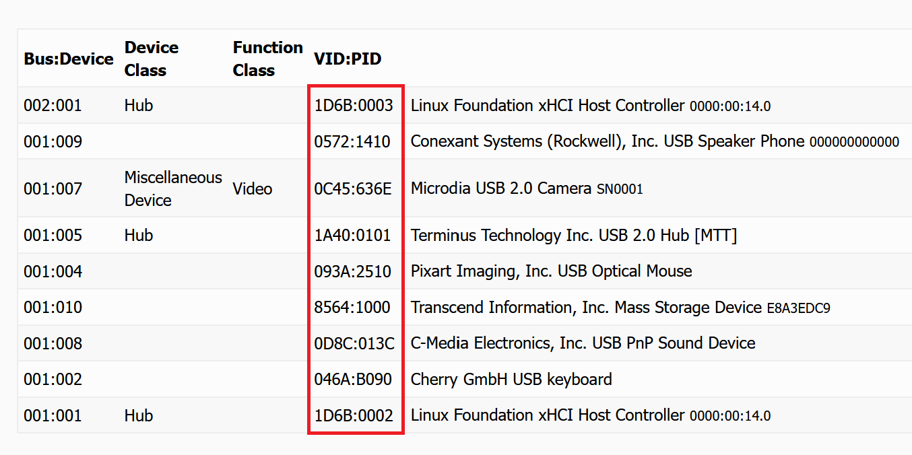Select the Pixart Imaging USB Optical Mouse row

click(551, 271)
